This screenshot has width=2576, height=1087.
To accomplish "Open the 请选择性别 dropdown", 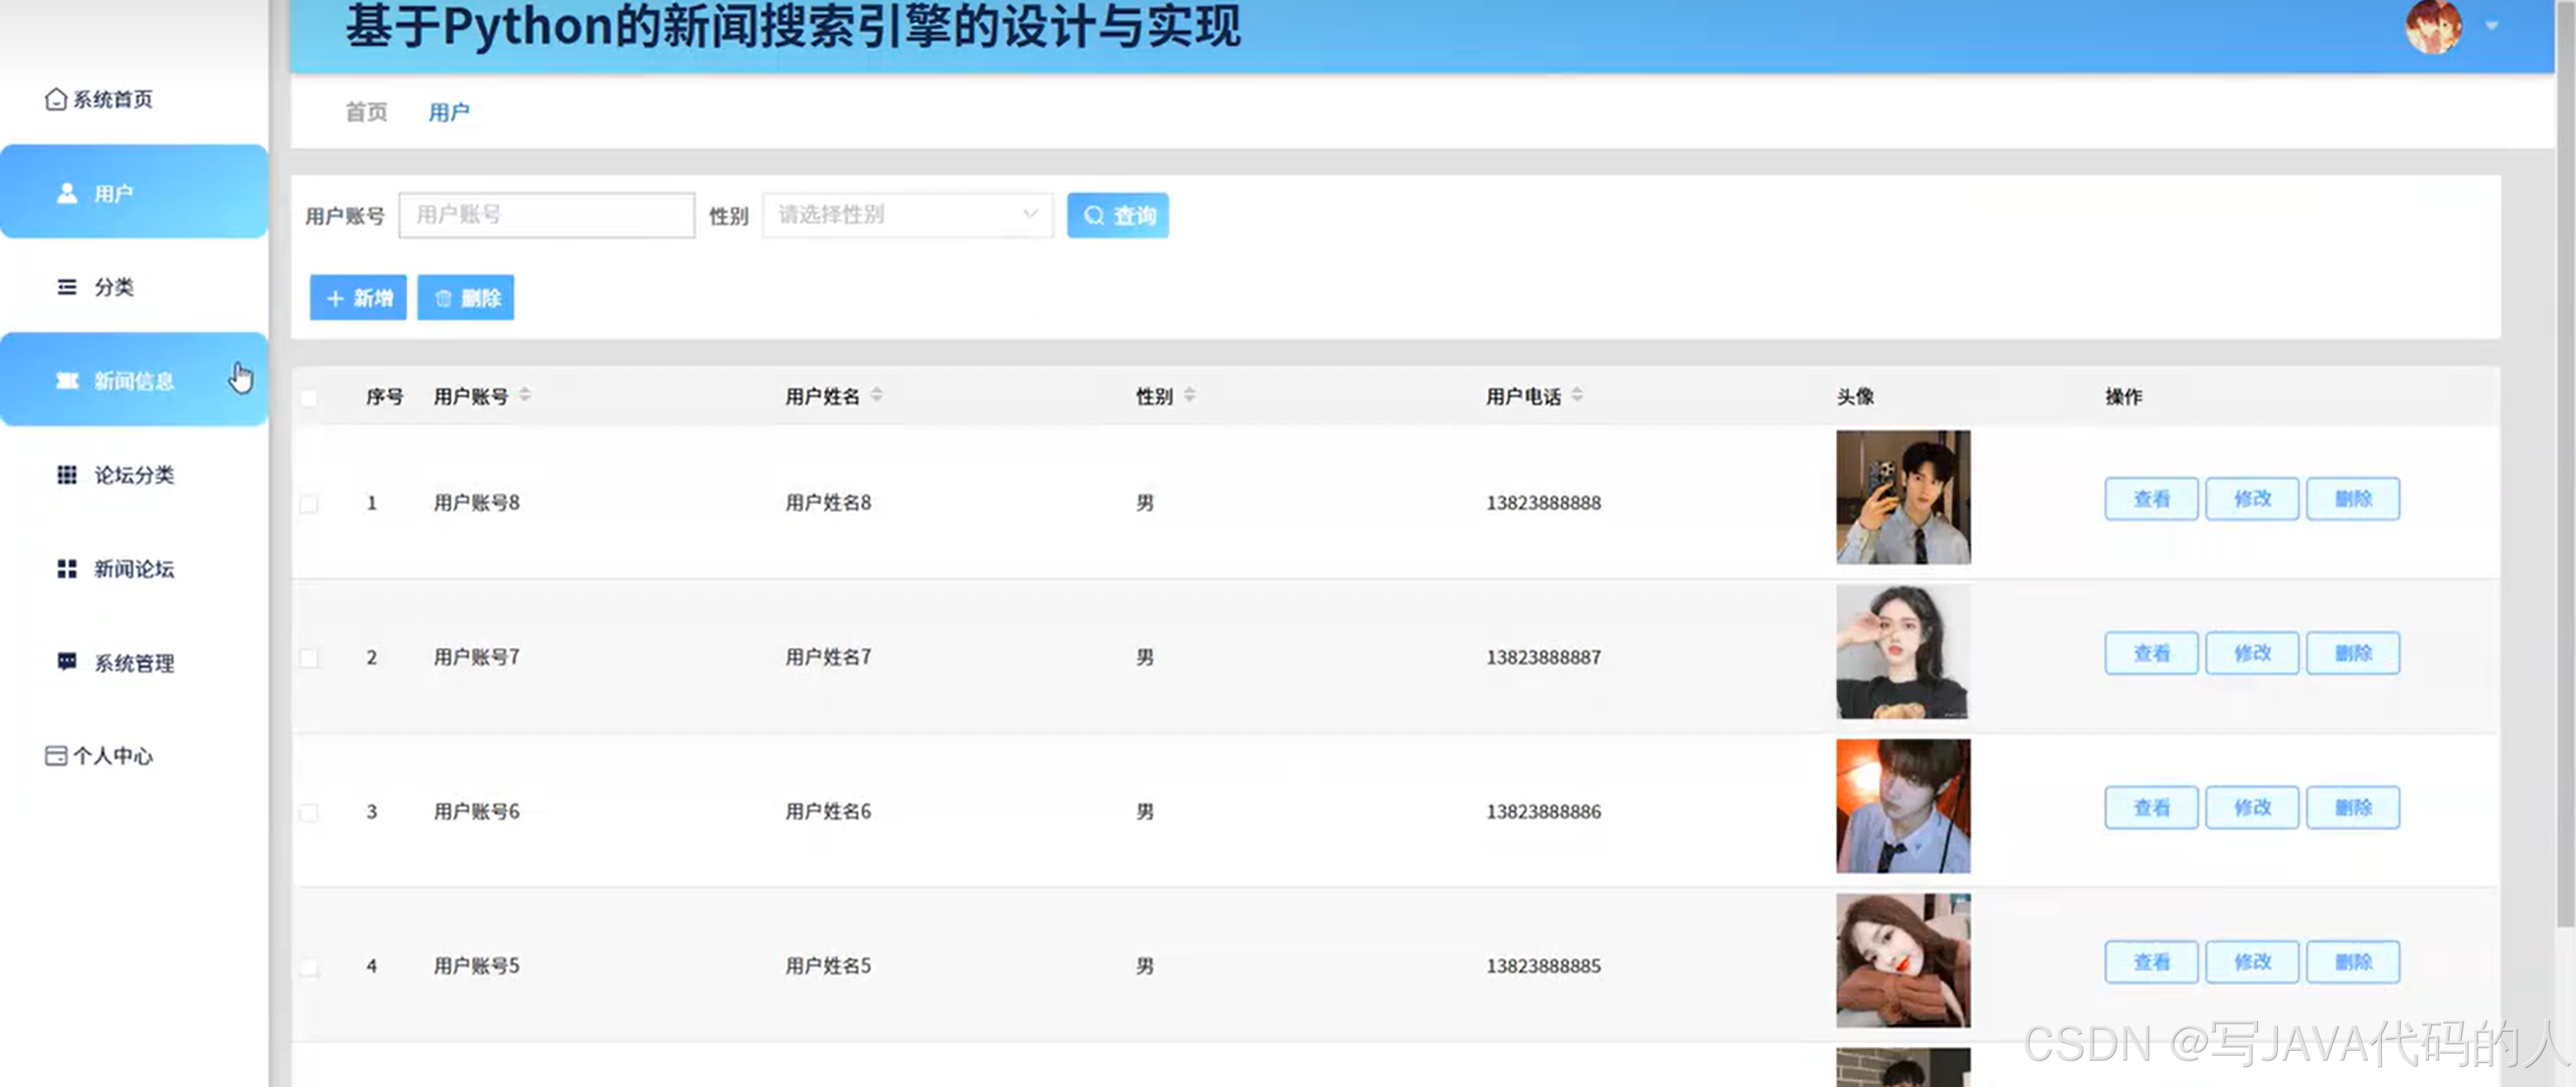I will click(x=908, y=215).
